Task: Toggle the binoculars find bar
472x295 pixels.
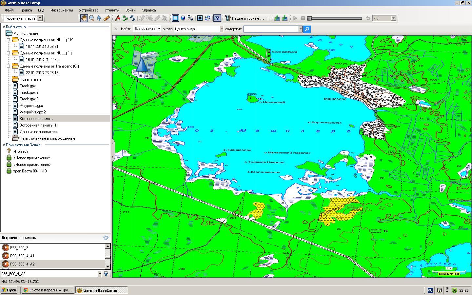Action: point(217,18)
